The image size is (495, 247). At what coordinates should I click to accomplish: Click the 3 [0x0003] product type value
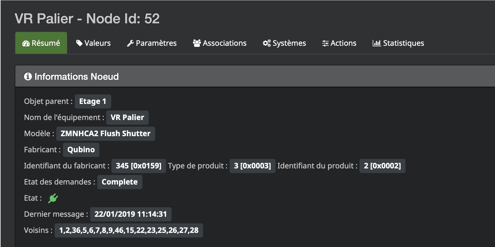pos(252,166)
